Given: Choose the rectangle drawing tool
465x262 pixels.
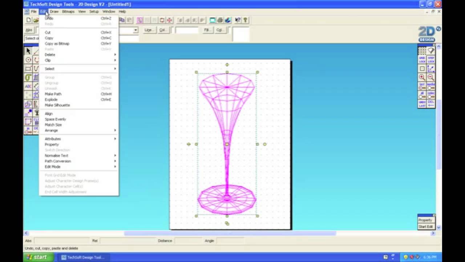Looking at the screenshot, I should coord(28,68).
